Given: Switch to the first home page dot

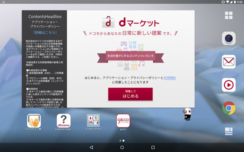Looking at the screenshot, I should click(x=120, y=141).
